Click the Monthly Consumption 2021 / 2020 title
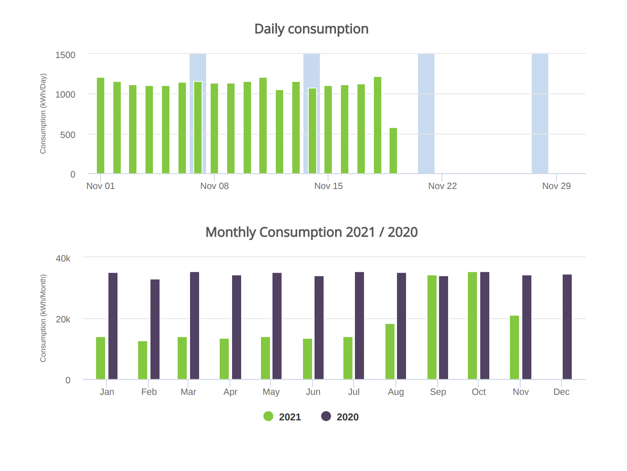627x471 pixels. click(x=311, y=232)
